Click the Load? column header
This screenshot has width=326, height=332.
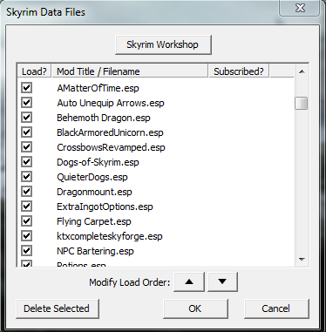pyautogui.click(x=34, y=71)
